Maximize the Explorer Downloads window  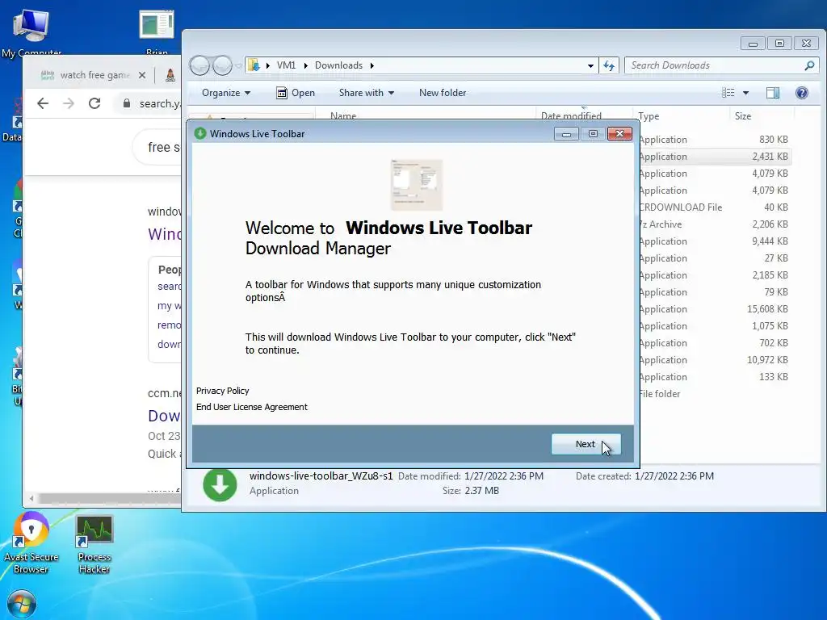(779, 44)
